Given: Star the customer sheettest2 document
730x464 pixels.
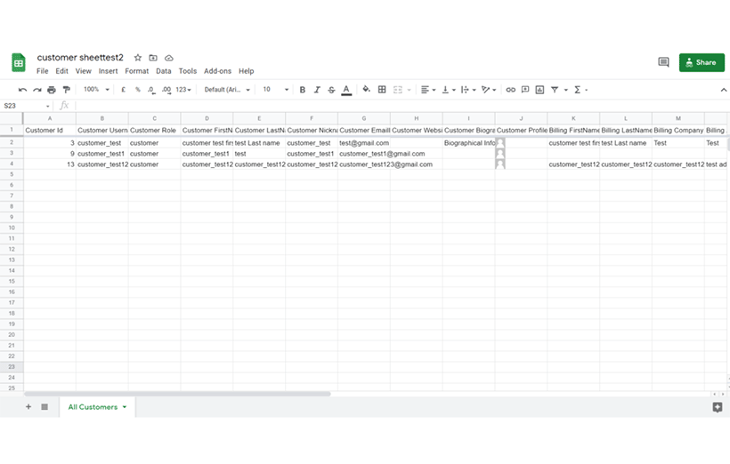Looking at the screenshot, I should 138,58.
